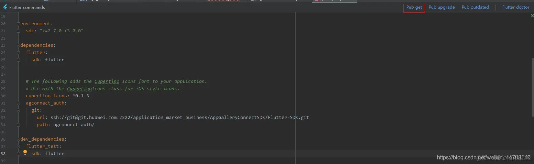Collapse the flutter block on line 24

19,53
